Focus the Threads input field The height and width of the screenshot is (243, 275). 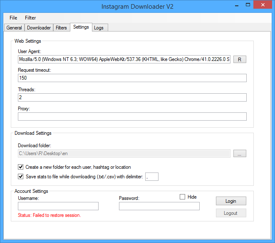click(x=132, y=97)
